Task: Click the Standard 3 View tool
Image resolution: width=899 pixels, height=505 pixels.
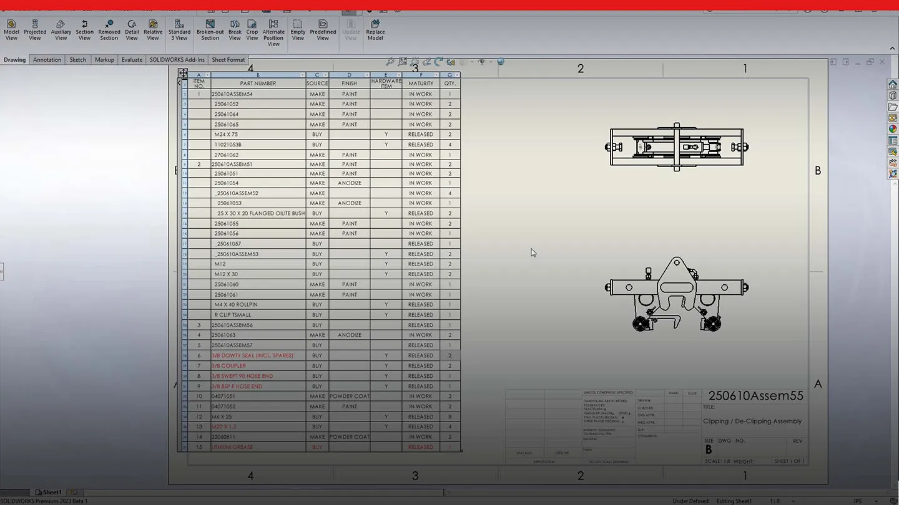Action: coord(179,28)
